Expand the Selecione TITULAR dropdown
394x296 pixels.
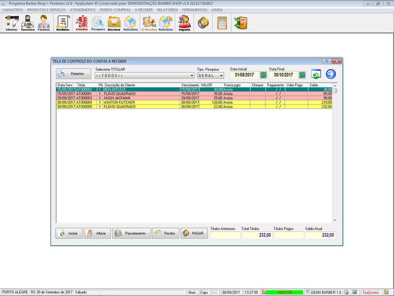point(192,75)
